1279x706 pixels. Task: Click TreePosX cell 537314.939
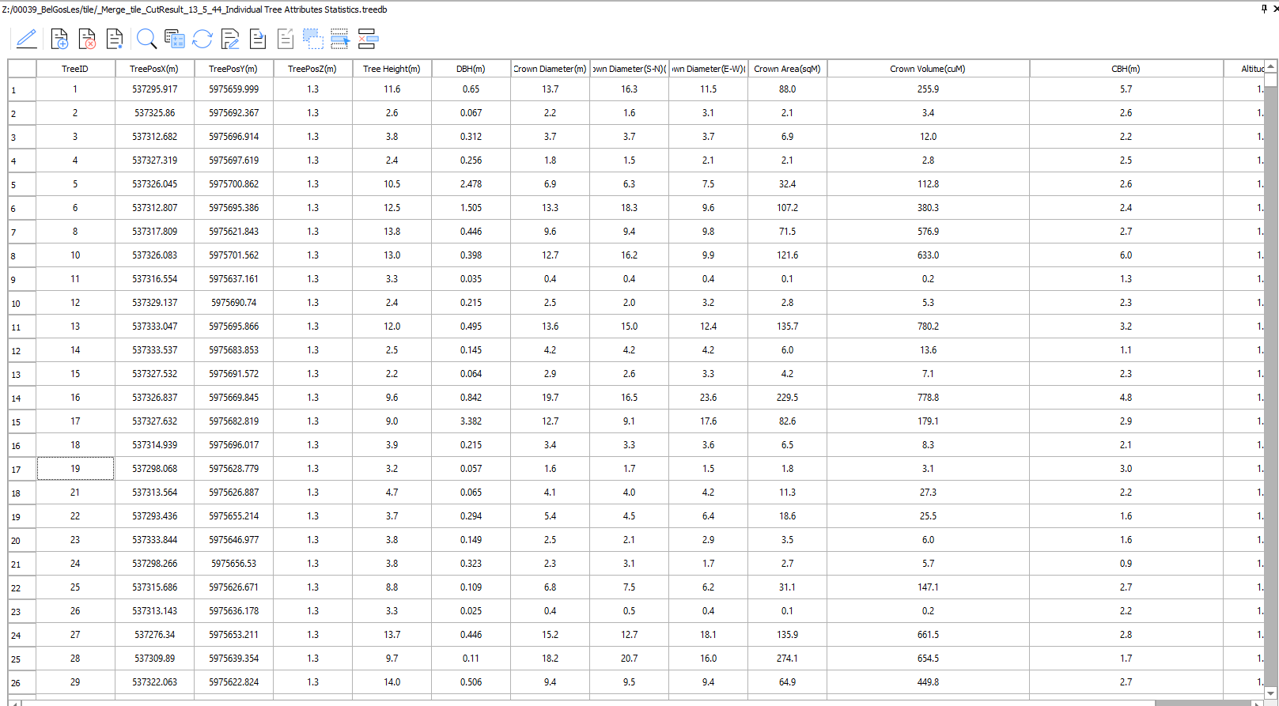[x=154, y=445]
